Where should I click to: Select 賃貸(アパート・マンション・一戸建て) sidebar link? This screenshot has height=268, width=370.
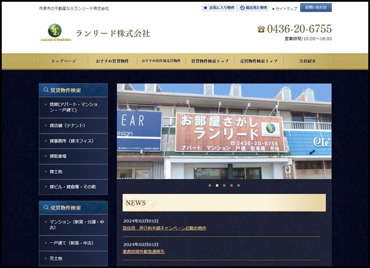coord(73,107)
